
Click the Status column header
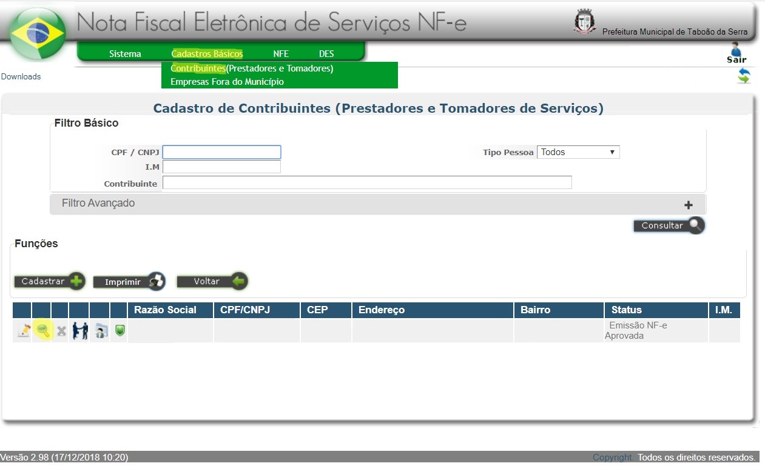tap(656, 310)
